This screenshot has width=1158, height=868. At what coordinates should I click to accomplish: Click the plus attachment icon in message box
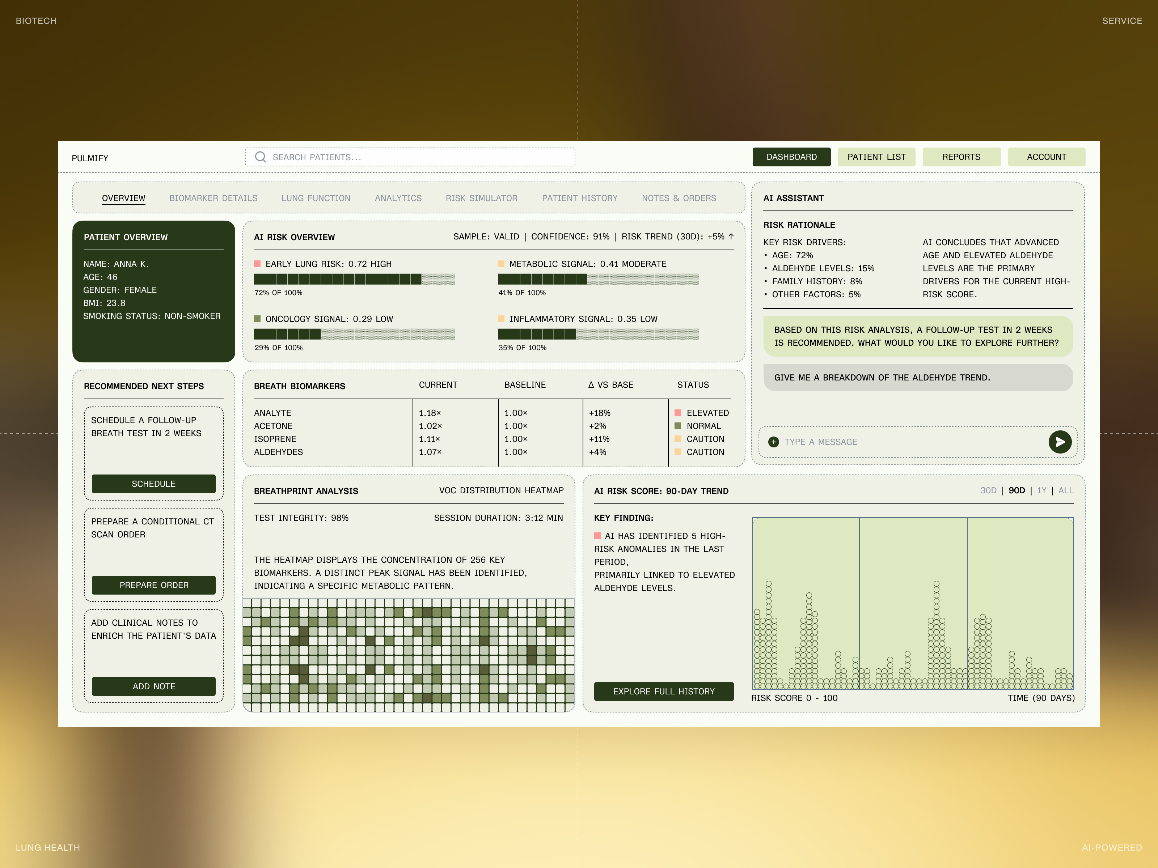(x=773, y=442)
